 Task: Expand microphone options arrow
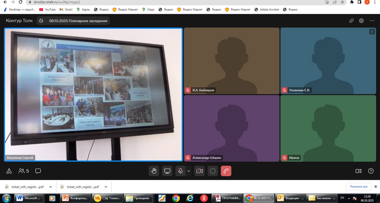pos(189,171)
